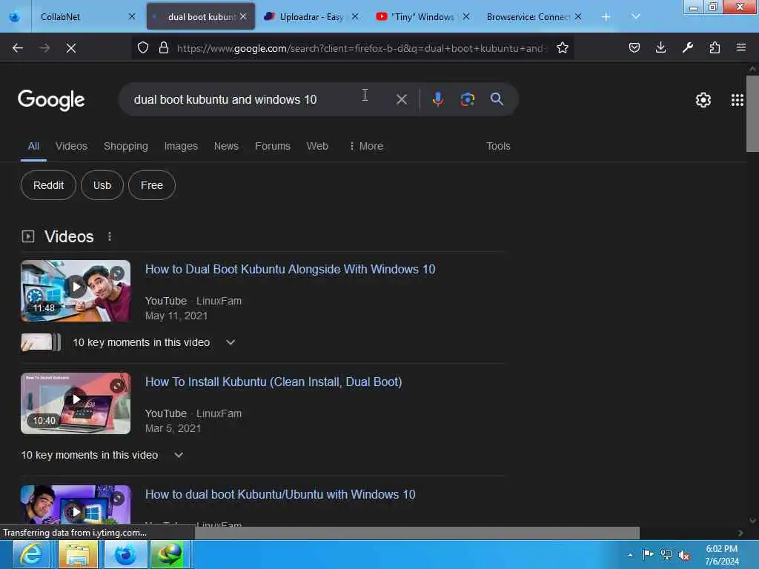The width and height of the screenshot is (759, 569).
Task: Play the 10:40 video thumbnail
Action: tap(76, 404)
